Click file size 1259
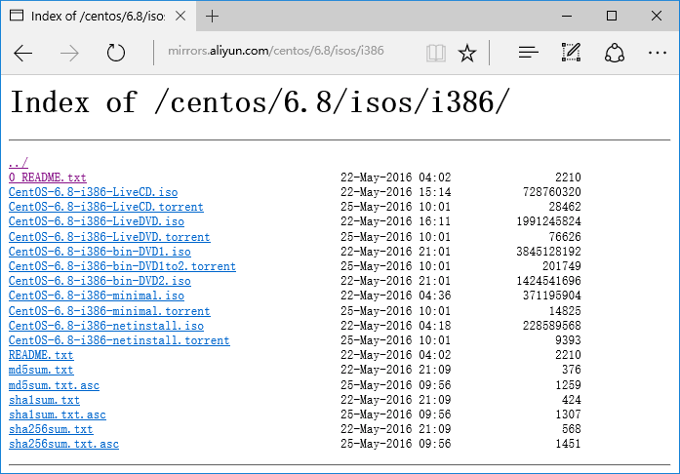The height and width of the screenshot is (474, 680). [568, 385]
